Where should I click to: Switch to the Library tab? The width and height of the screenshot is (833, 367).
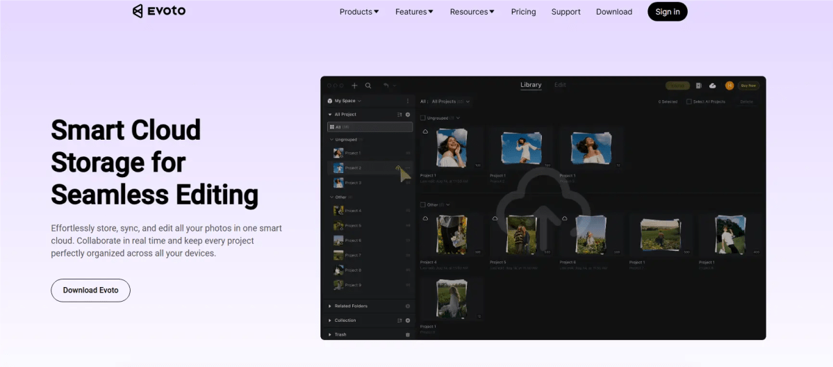(x=531, y=85)
